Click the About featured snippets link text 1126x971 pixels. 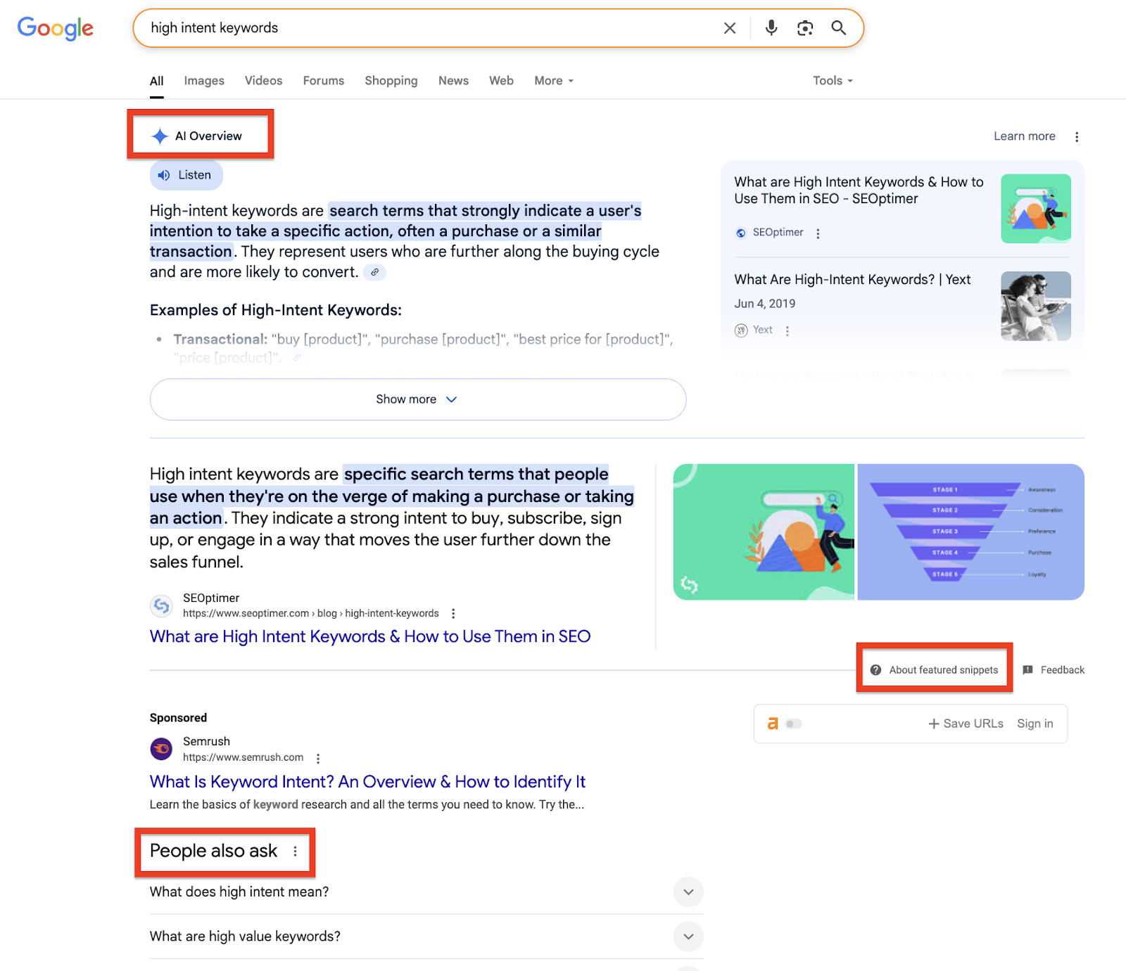944,670
